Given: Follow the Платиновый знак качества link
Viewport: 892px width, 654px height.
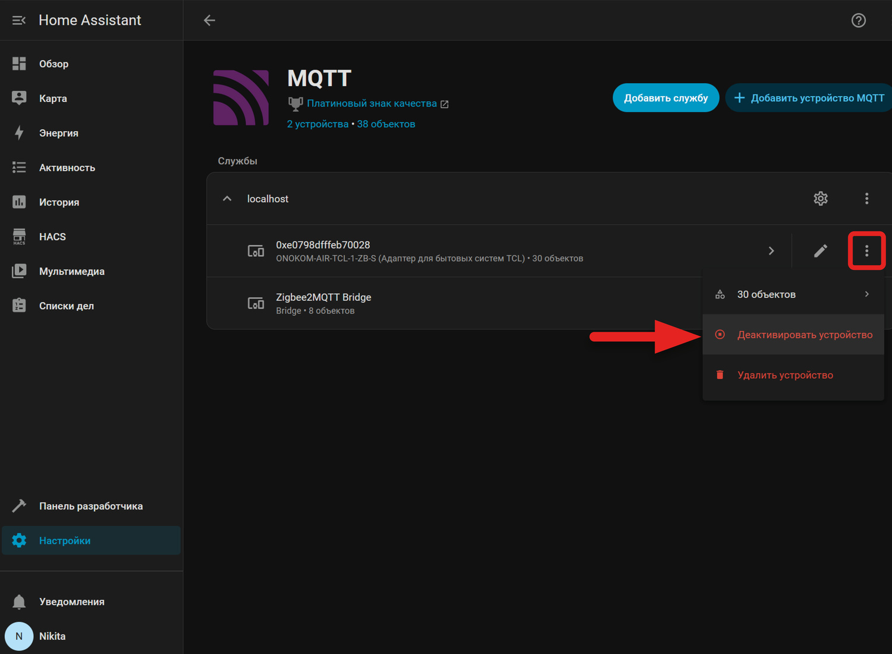Looking at the screenshot, I should pyautogui.click(x=372, y=103).
